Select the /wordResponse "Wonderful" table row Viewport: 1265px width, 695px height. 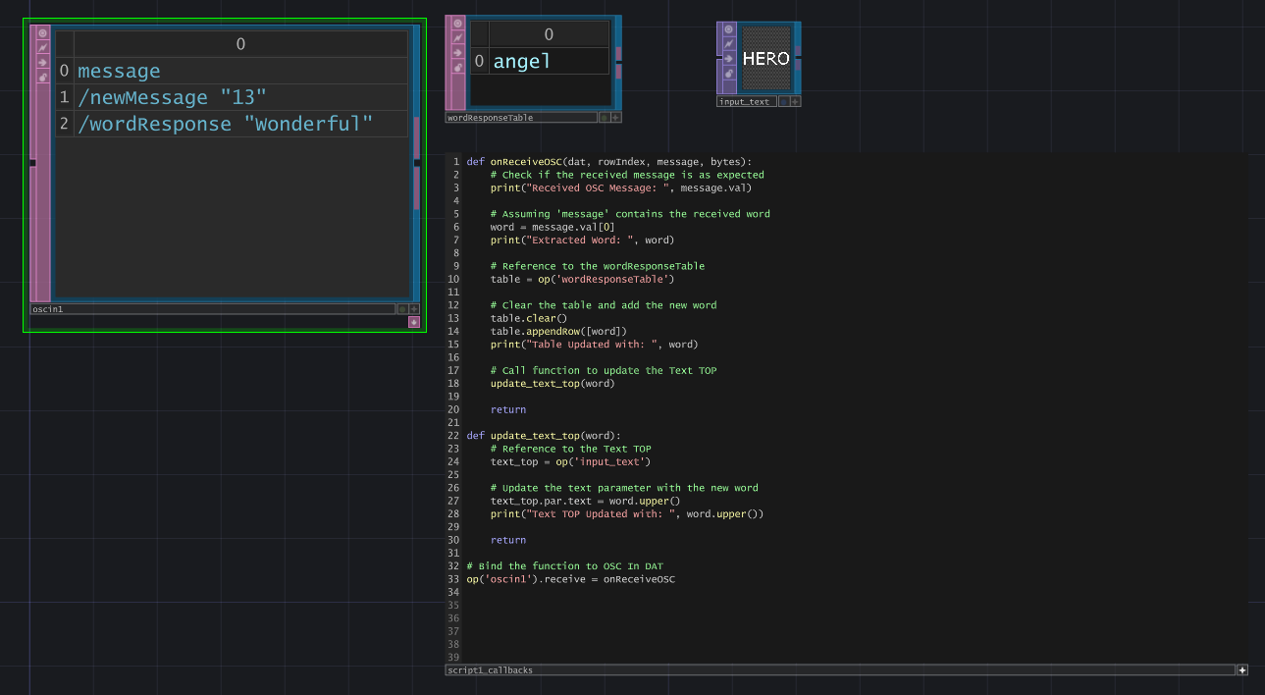(226, 124)
